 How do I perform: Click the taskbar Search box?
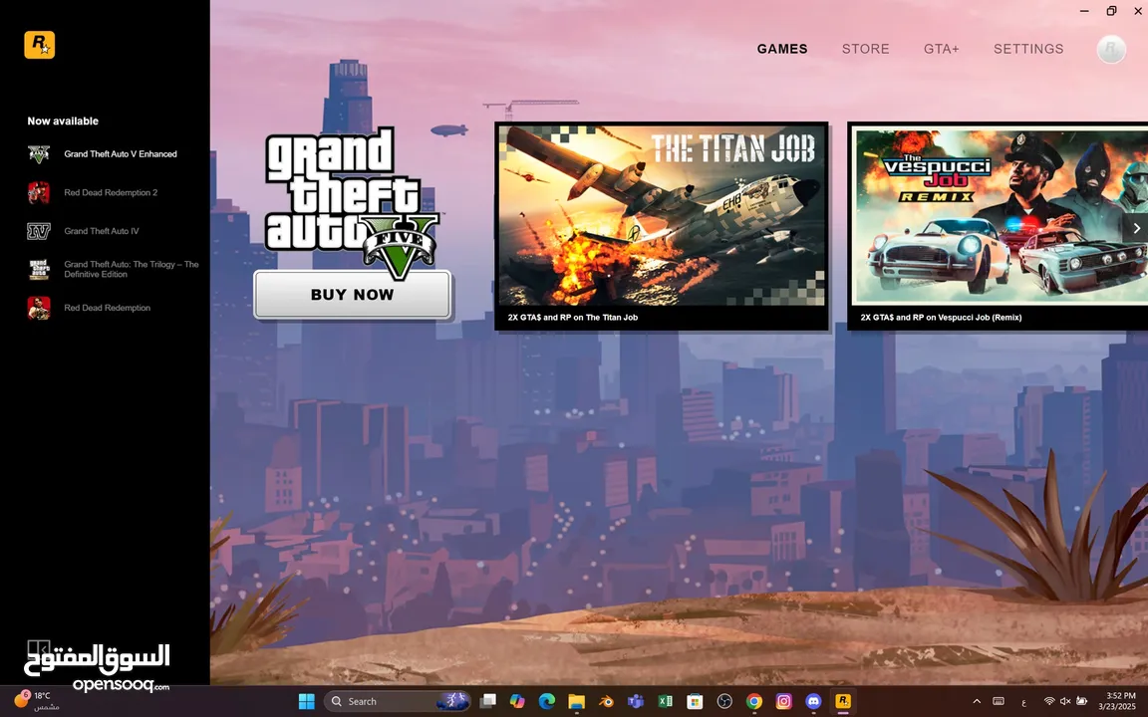tap(398, 702)
